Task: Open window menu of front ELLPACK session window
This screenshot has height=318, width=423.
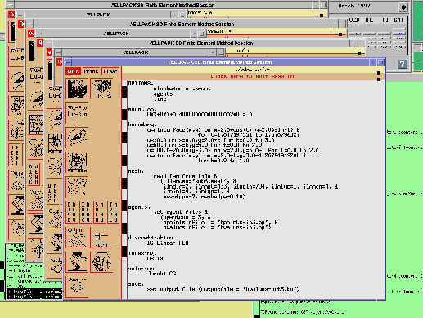Action: coord(68,62)
